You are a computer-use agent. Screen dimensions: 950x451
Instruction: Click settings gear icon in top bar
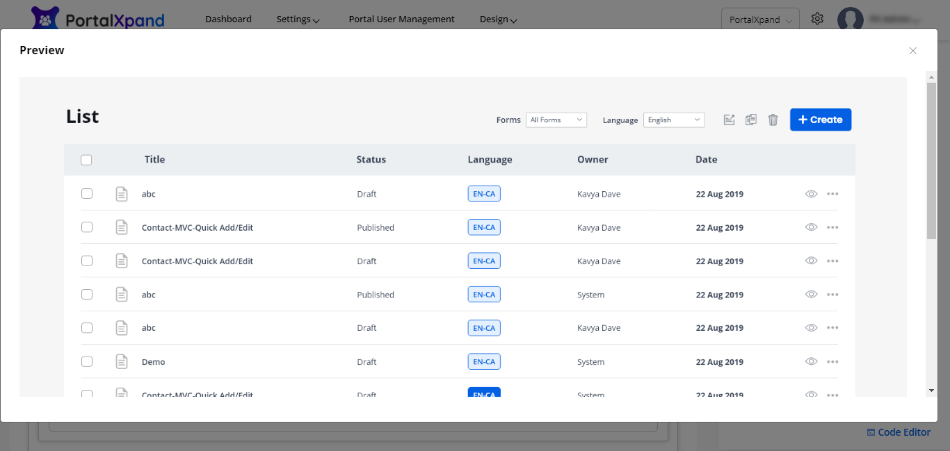pos(817,19)
